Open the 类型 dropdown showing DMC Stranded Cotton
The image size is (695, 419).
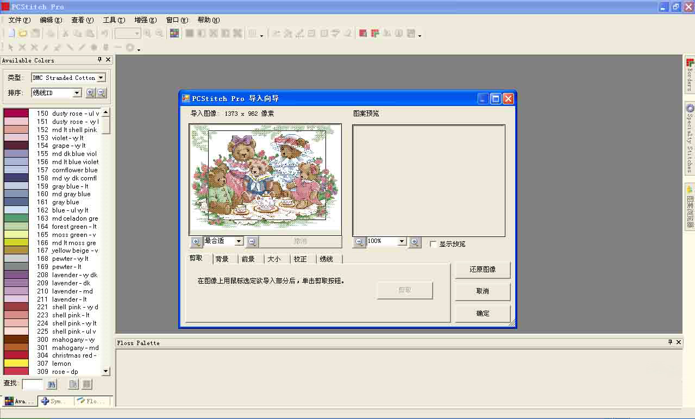click(101, 77)
